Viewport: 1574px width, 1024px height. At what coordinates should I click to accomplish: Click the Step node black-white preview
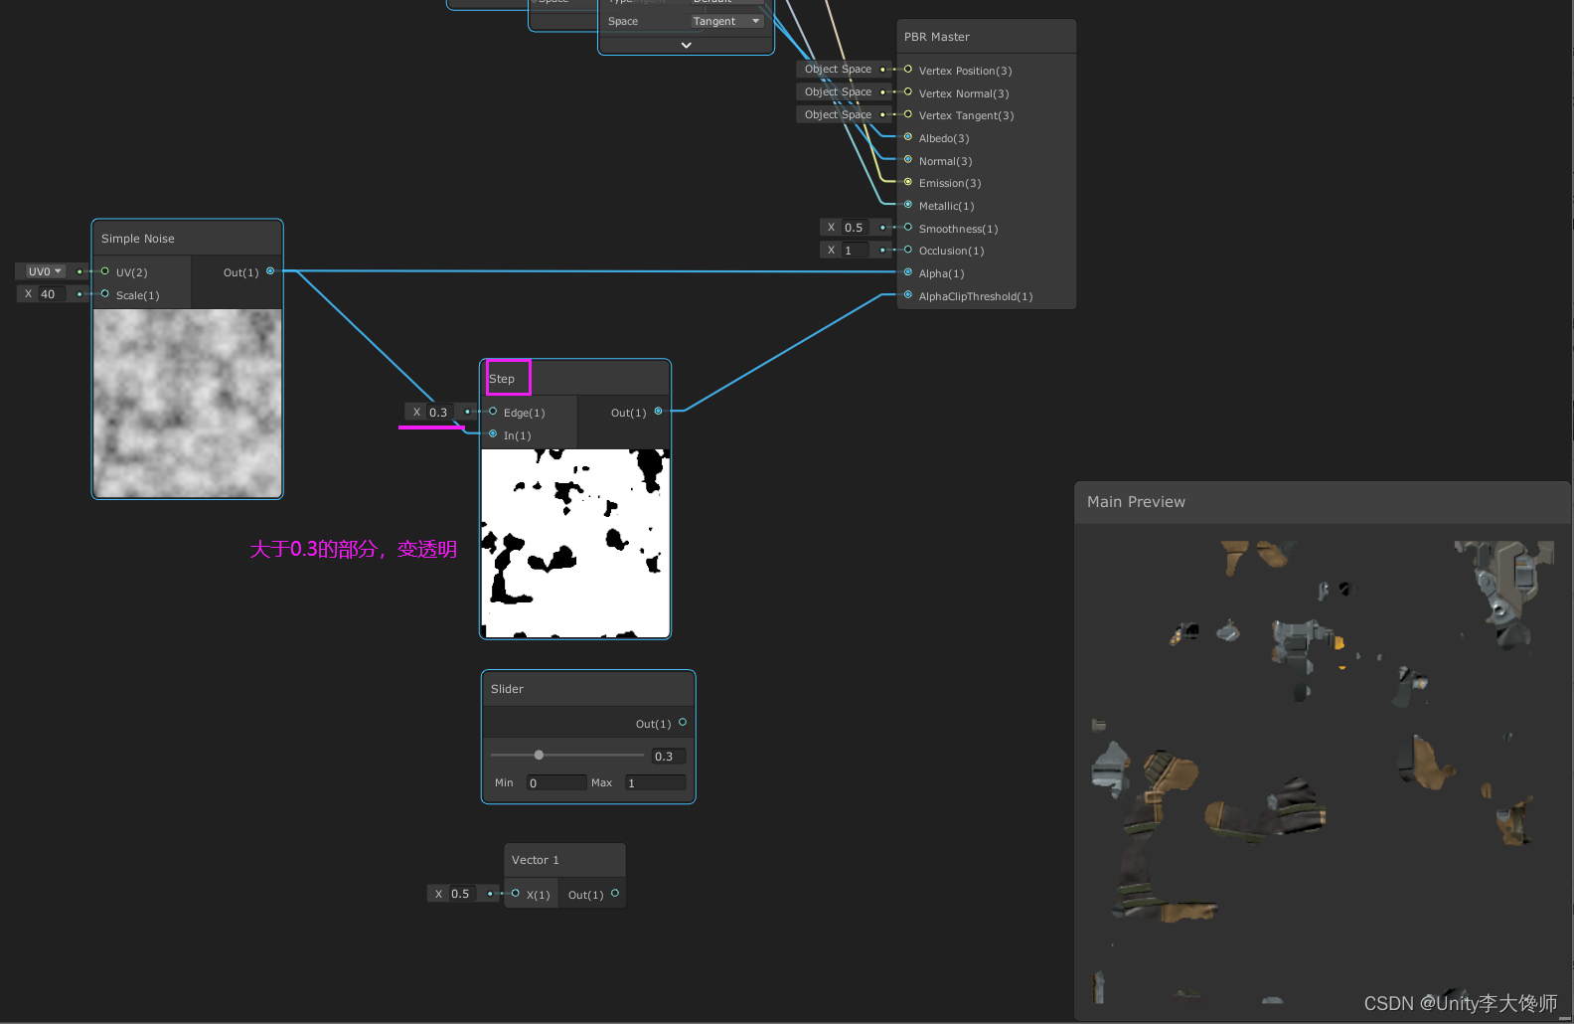point(575,544)
